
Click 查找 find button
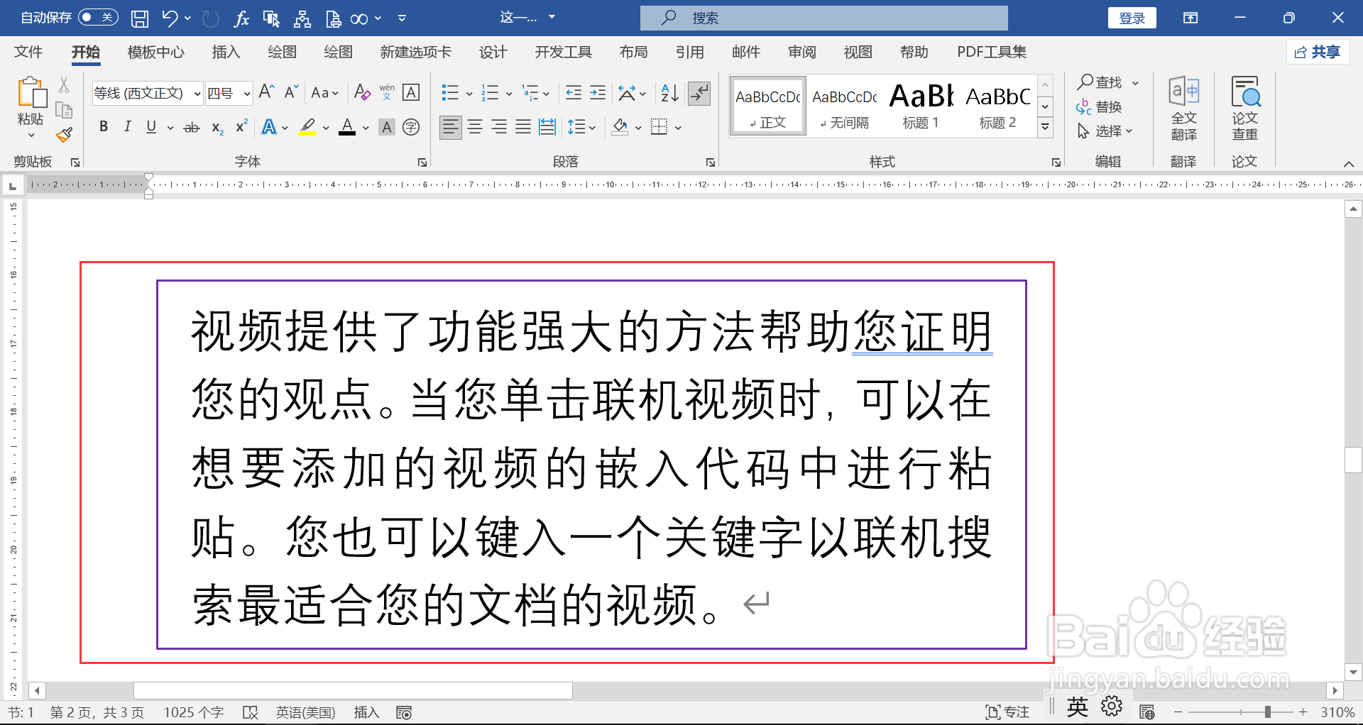(x=1100, y=82)
